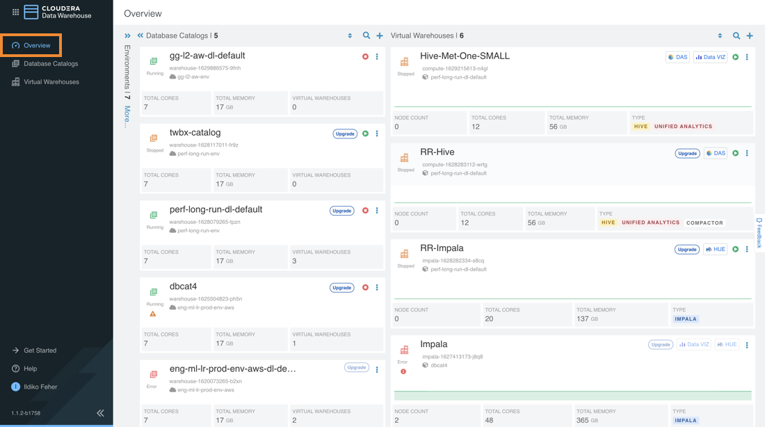Open options menu for dbcat4 catalog
Viewport: 765px width, 427px height.
[x=377, y=287]
